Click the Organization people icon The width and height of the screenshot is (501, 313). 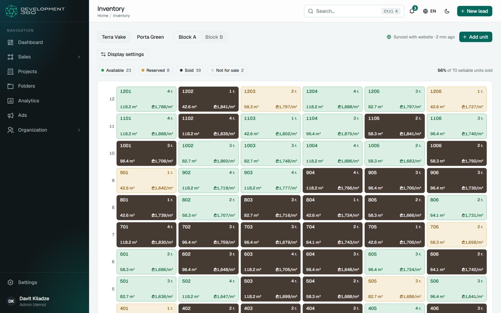pyautogui.click(x=10, y=130)
